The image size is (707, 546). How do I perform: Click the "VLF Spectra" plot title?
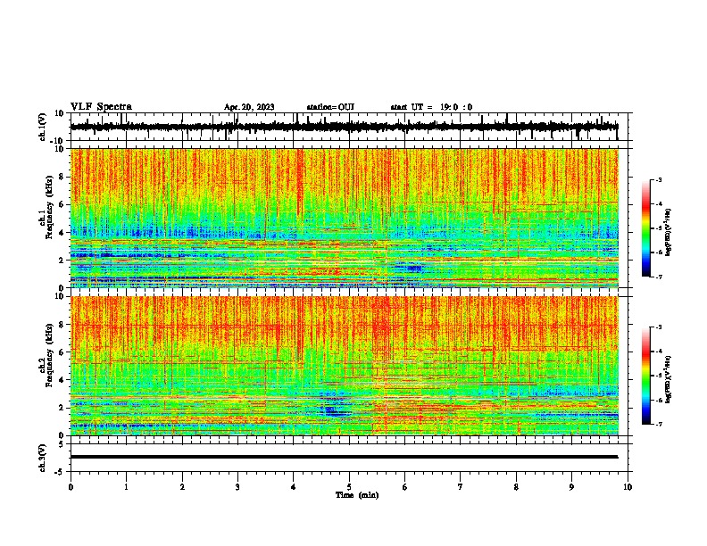pyautogui.click(x=101, y=107)
